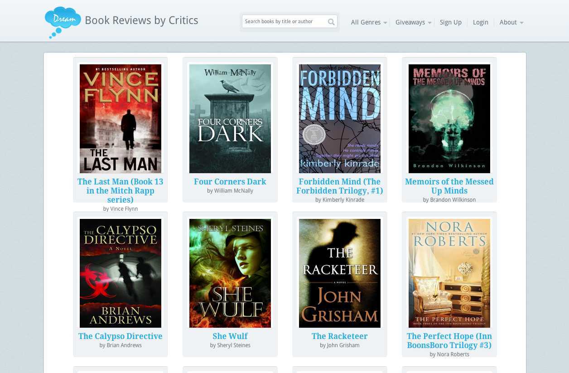Image resolution: width=569 pixels, height=373 pixels.
Task: Open The Last Man book cover
Action: pos(121,119)
